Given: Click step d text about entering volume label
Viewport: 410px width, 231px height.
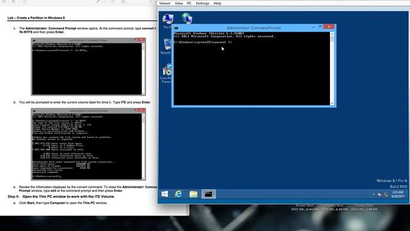Looking at the screenshot, I should tap(85, 102).
